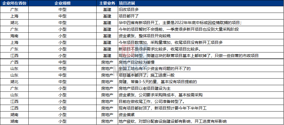Select 江西 in the 现在公司转型 row
Image resolution: width=284 pixels, height=125 pixels.
(14, 55)
